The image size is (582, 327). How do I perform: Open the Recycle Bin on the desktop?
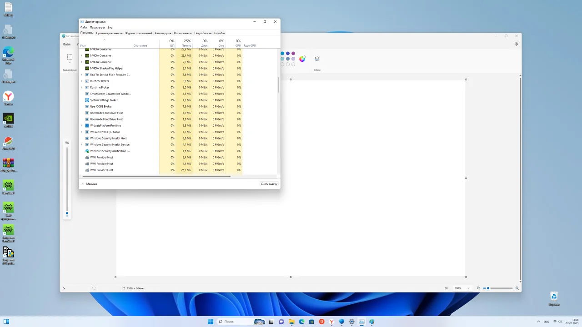pyautogui.click(x=554, y=298)
